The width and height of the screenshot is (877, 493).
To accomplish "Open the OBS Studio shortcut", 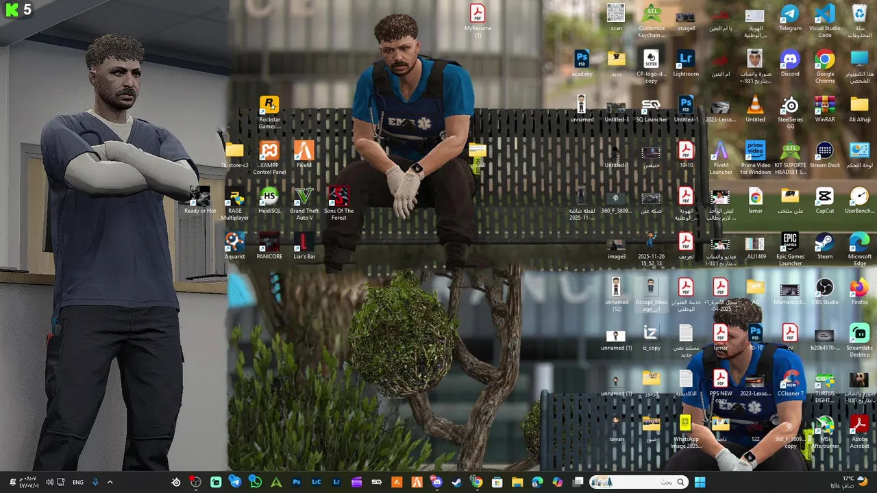I will pyautogui.click(x=825, y=292).
